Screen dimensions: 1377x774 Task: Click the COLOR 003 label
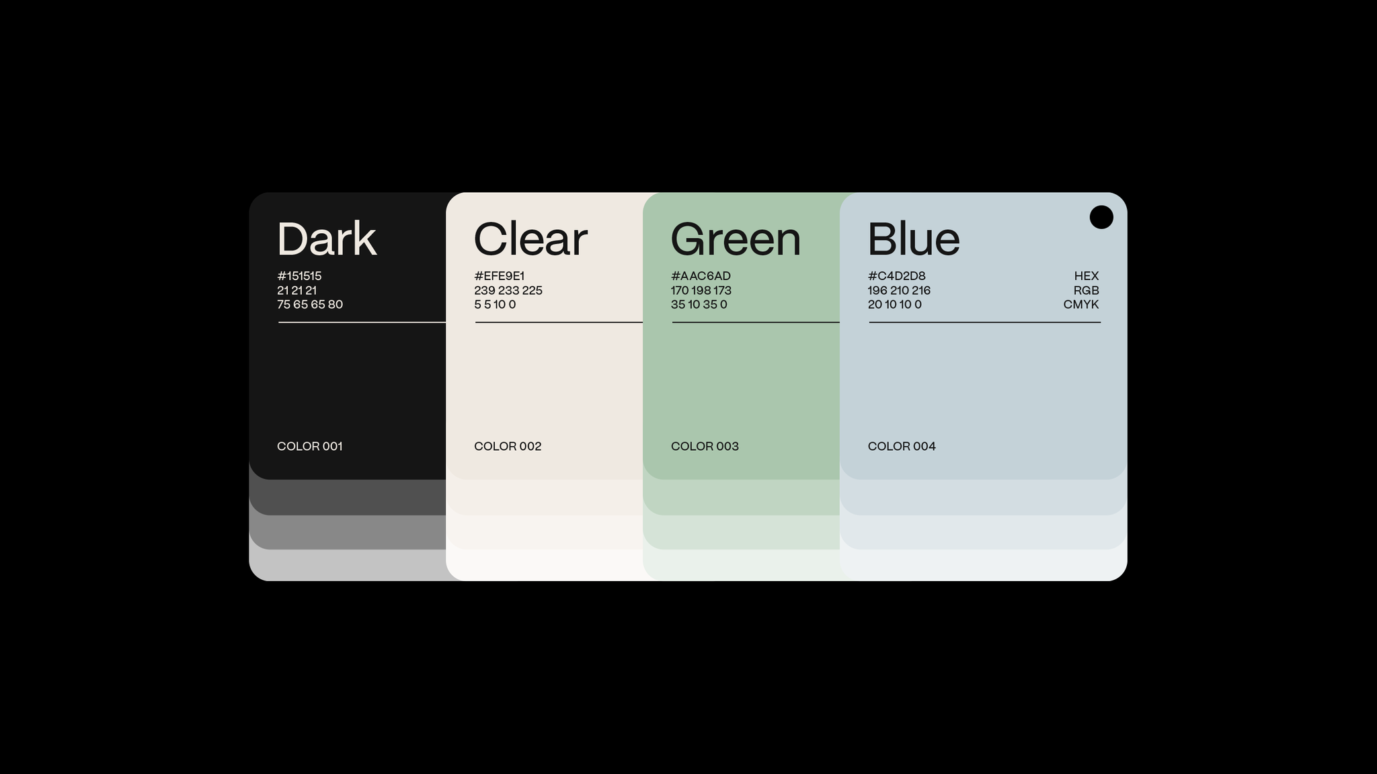click(705, 446)
